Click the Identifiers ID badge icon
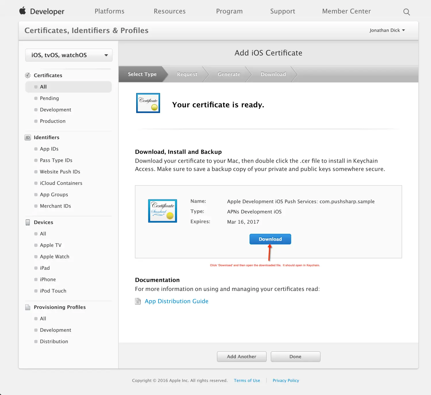This screenshot has width=431, height=395. 28,137
